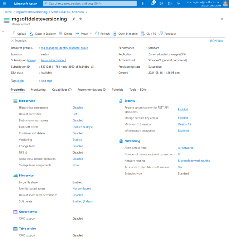This screenshot has width=229, height=239.
Task: Click the subscription move link
Action: pyautogui.click(x=31, y=60)
